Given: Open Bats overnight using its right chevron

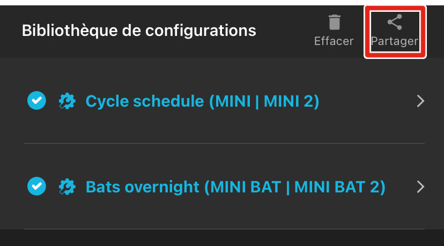Looking at the screenshot, I should [x=420, y=187].
